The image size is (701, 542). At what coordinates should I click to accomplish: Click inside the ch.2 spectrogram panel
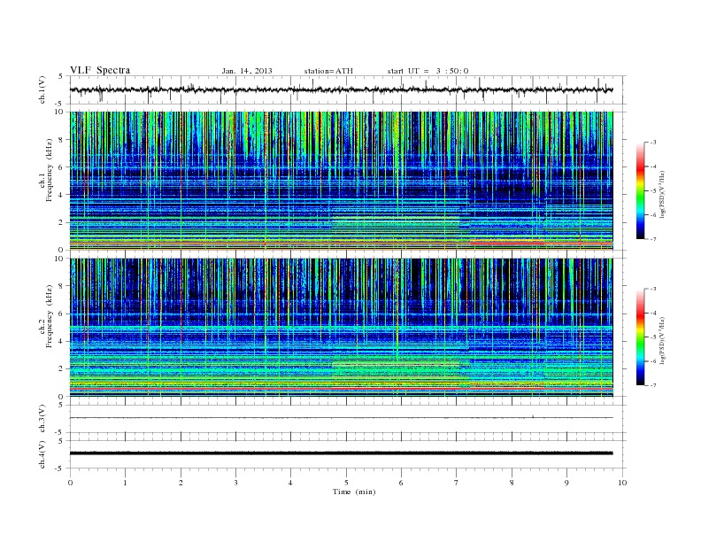[x=341, y=328]
